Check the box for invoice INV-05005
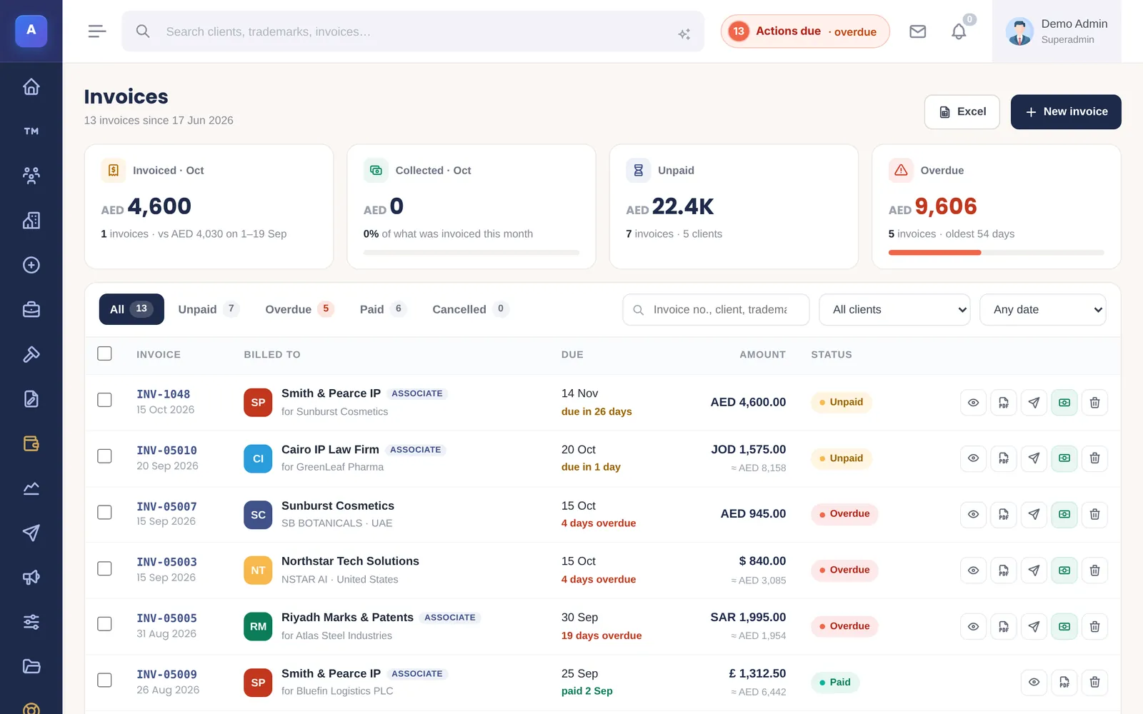This screenshot has width=1143, height=714. click(x=104, y=624)
